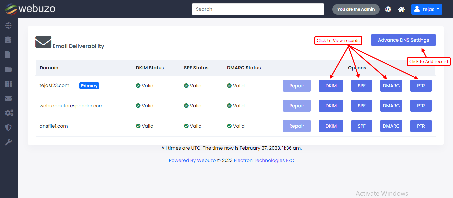Expand the tejas user dropdown menu

click(426, 9)
